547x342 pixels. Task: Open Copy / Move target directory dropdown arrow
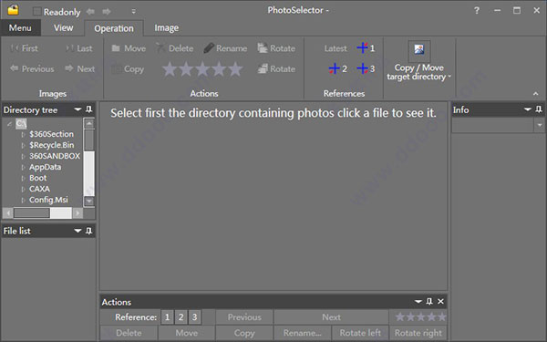(x=449, y=77)
